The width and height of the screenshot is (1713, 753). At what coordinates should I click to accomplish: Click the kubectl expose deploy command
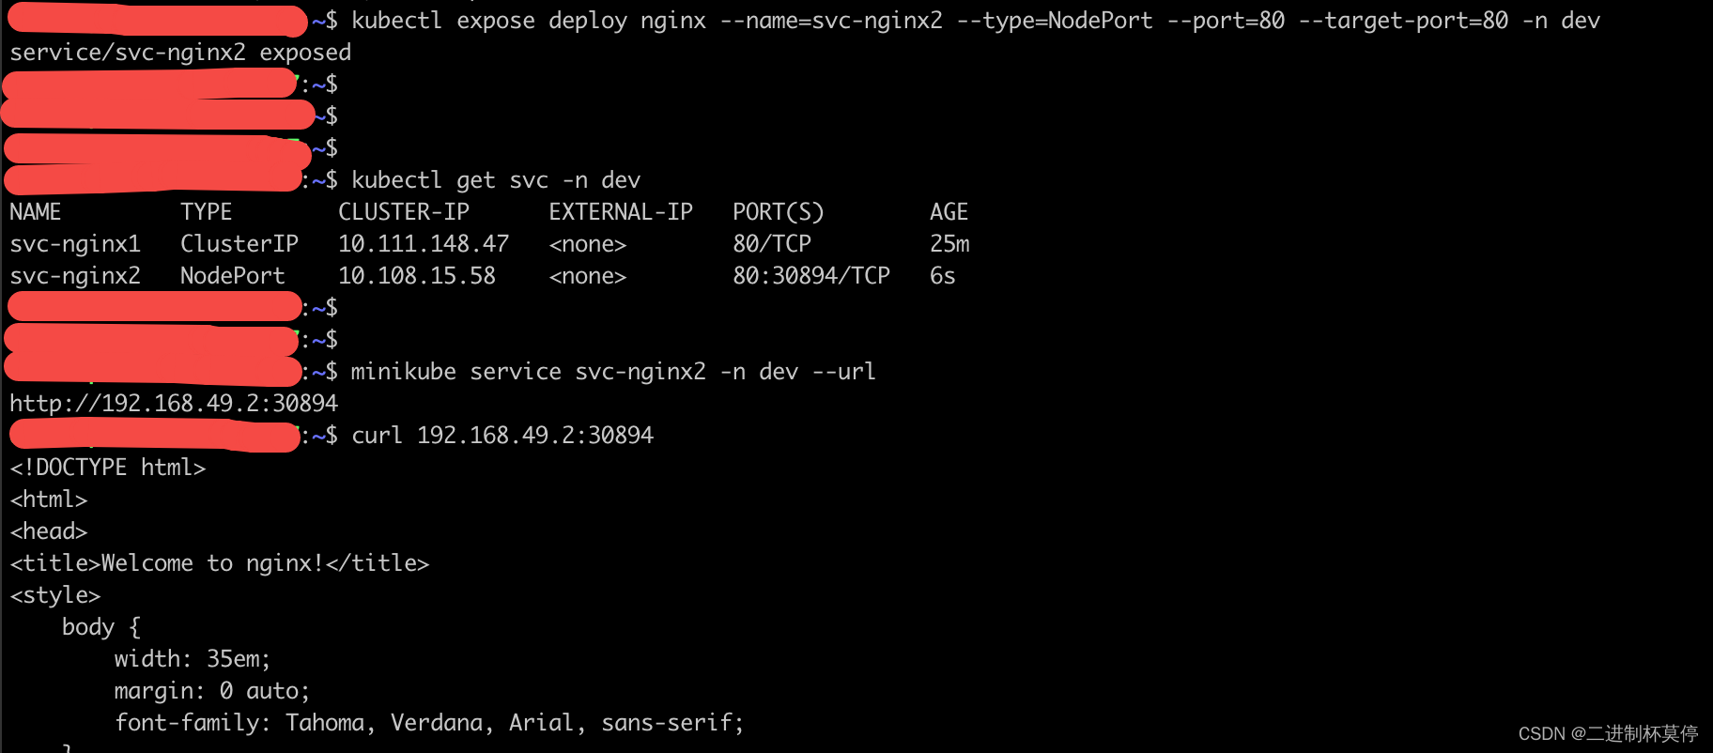click(x=975, y=21)
